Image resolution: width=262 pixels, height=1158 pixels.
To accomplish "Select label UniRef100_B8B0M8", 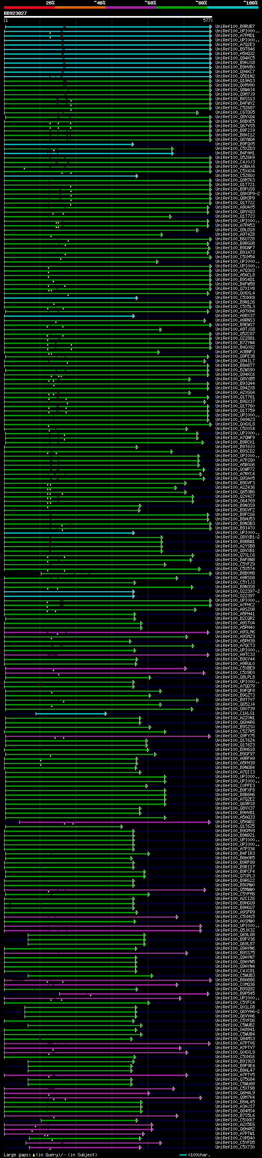I will coord(235,573).
